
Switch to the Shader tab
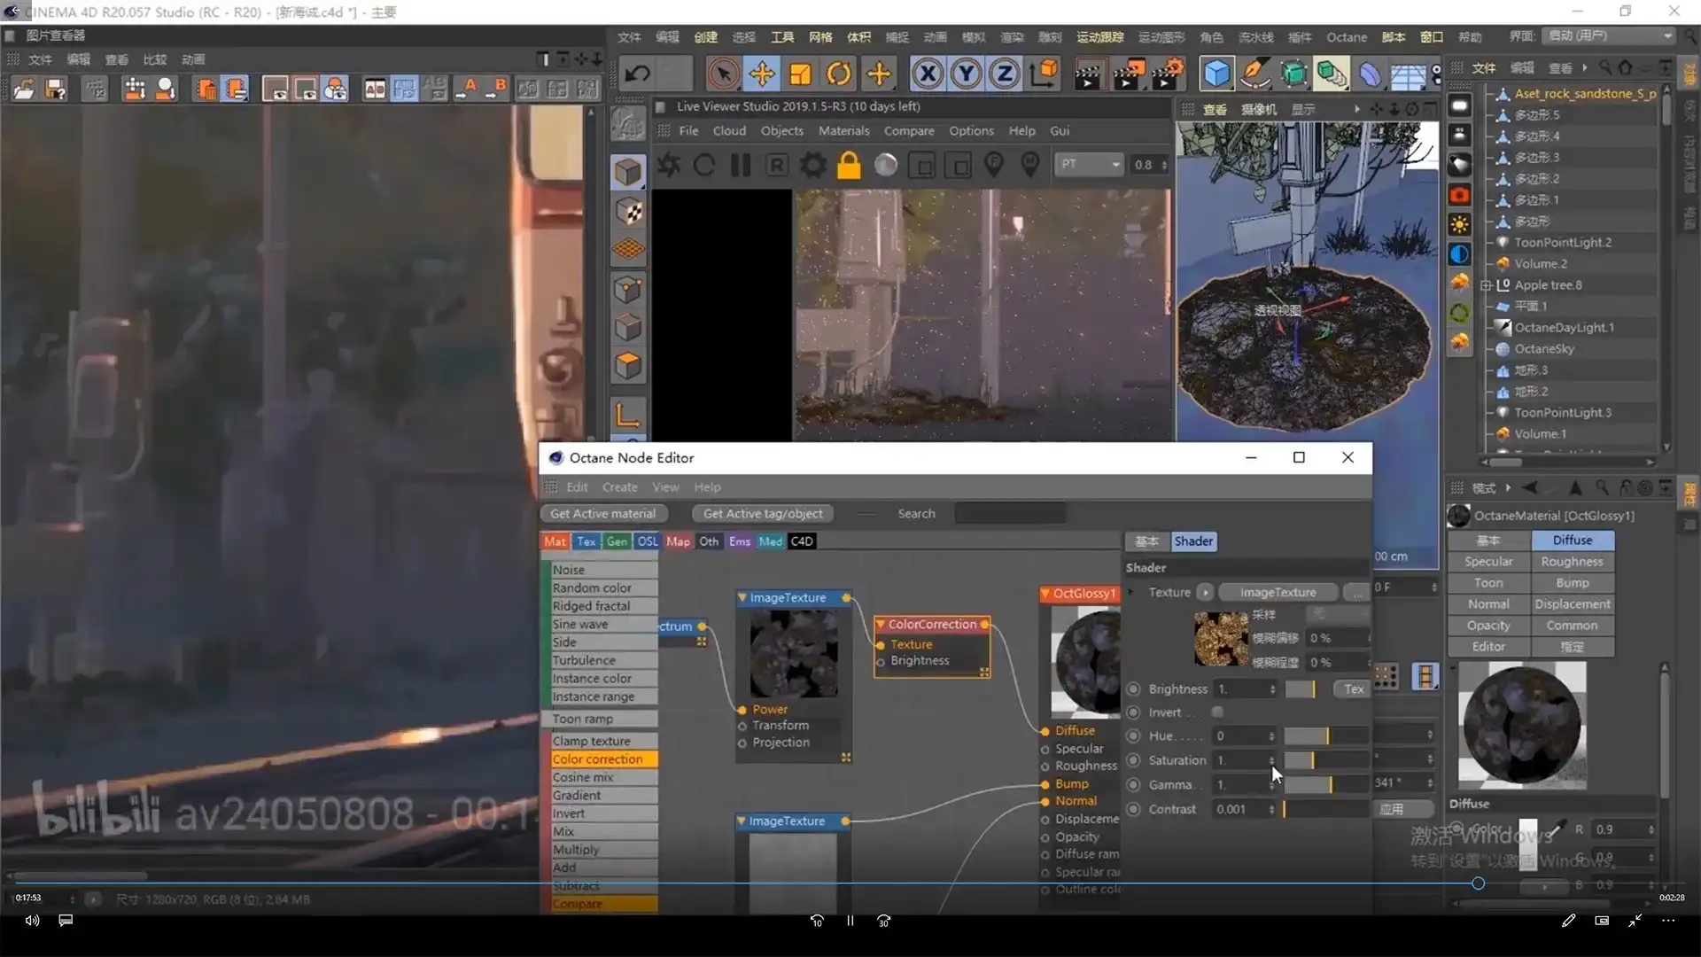coord(1192,541)
